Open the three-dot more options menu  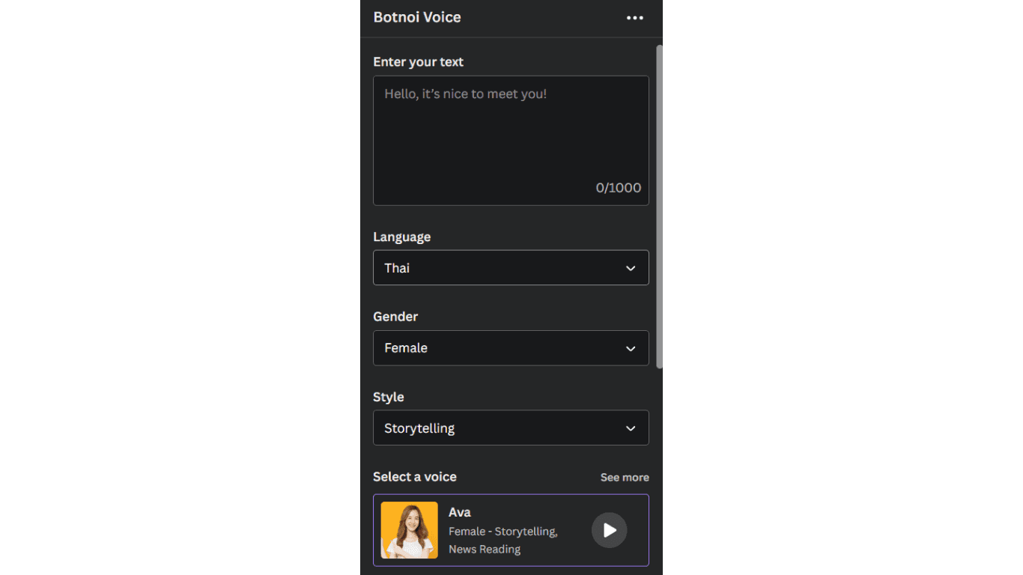(634, 18)
